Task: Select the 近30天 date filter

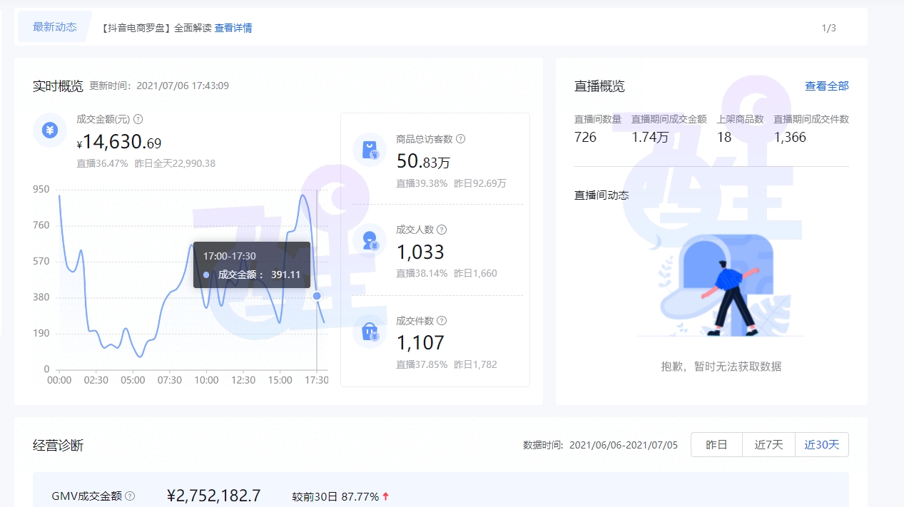Action: 821,444
